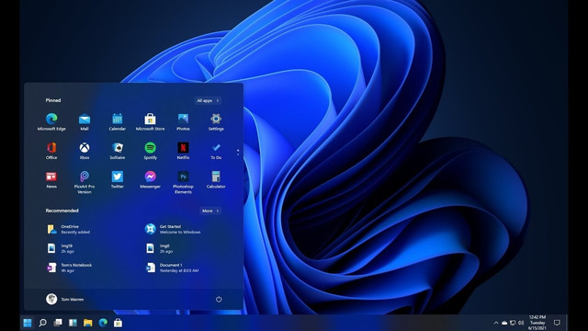Show more recommended items

coord(210,211)
